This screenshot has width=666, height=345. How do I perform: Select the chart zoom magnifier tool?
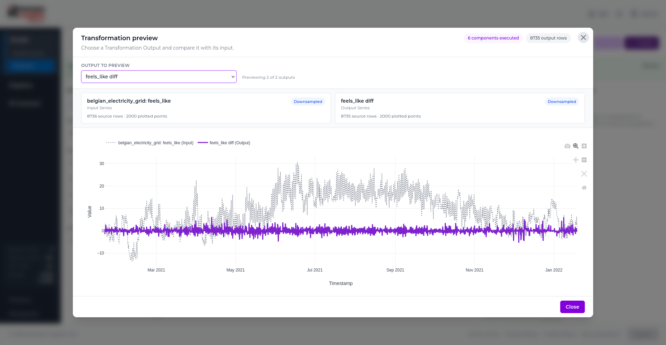(x=576, y=146)
